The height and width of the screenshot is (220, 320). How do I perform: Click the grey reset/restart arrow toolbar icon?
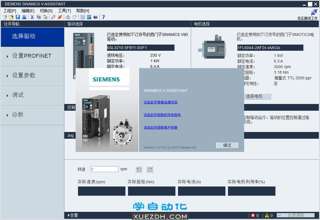click(x=75, y=17)
